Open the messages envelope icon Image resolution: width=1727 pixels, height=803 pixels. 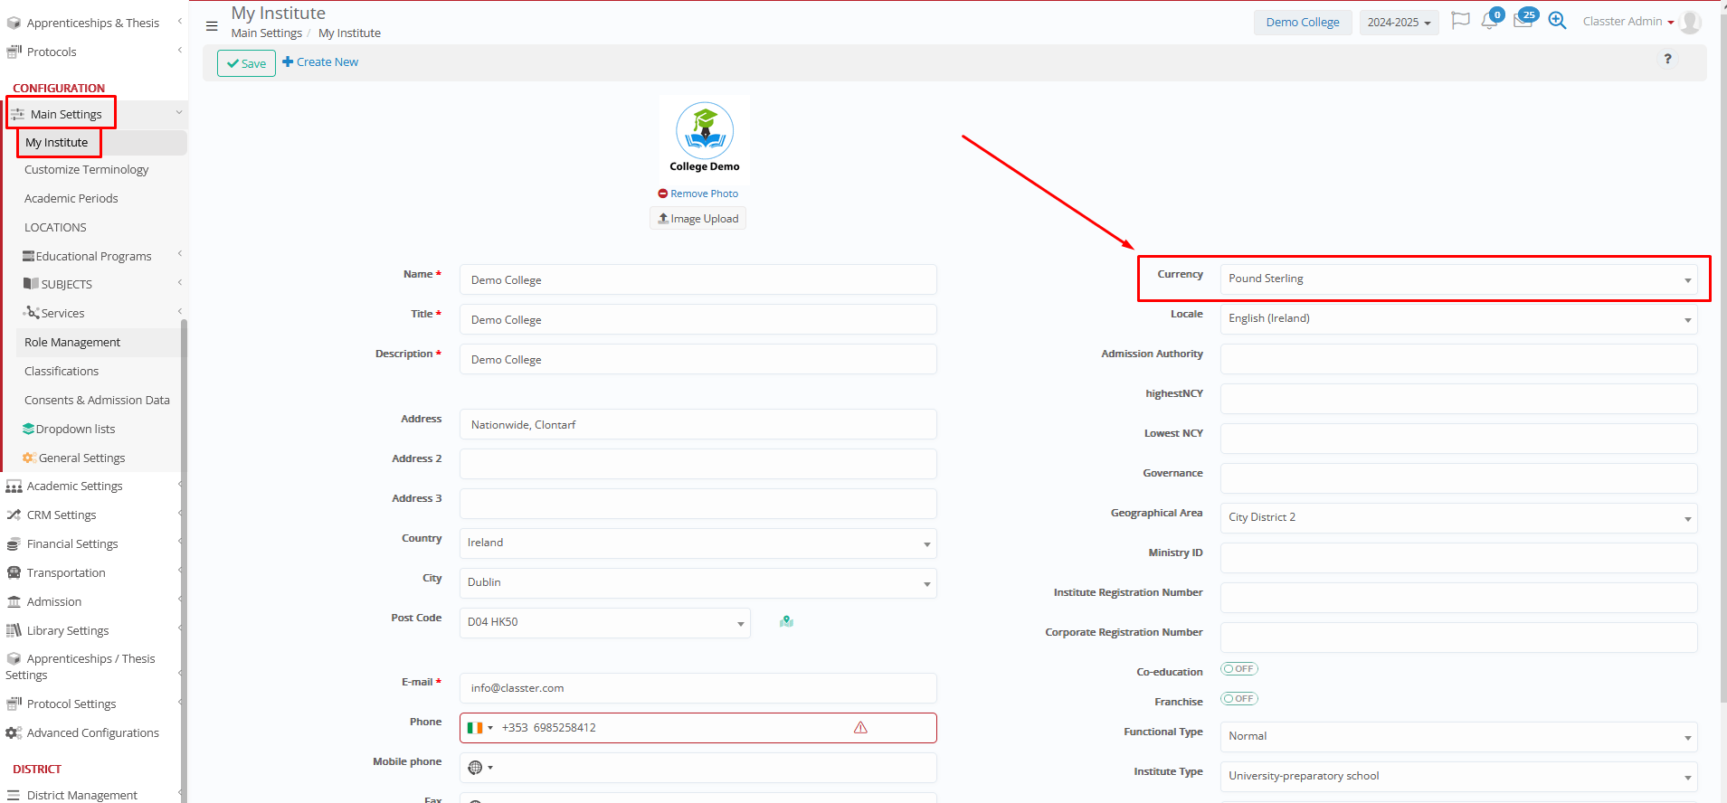tap(1523, 21)
